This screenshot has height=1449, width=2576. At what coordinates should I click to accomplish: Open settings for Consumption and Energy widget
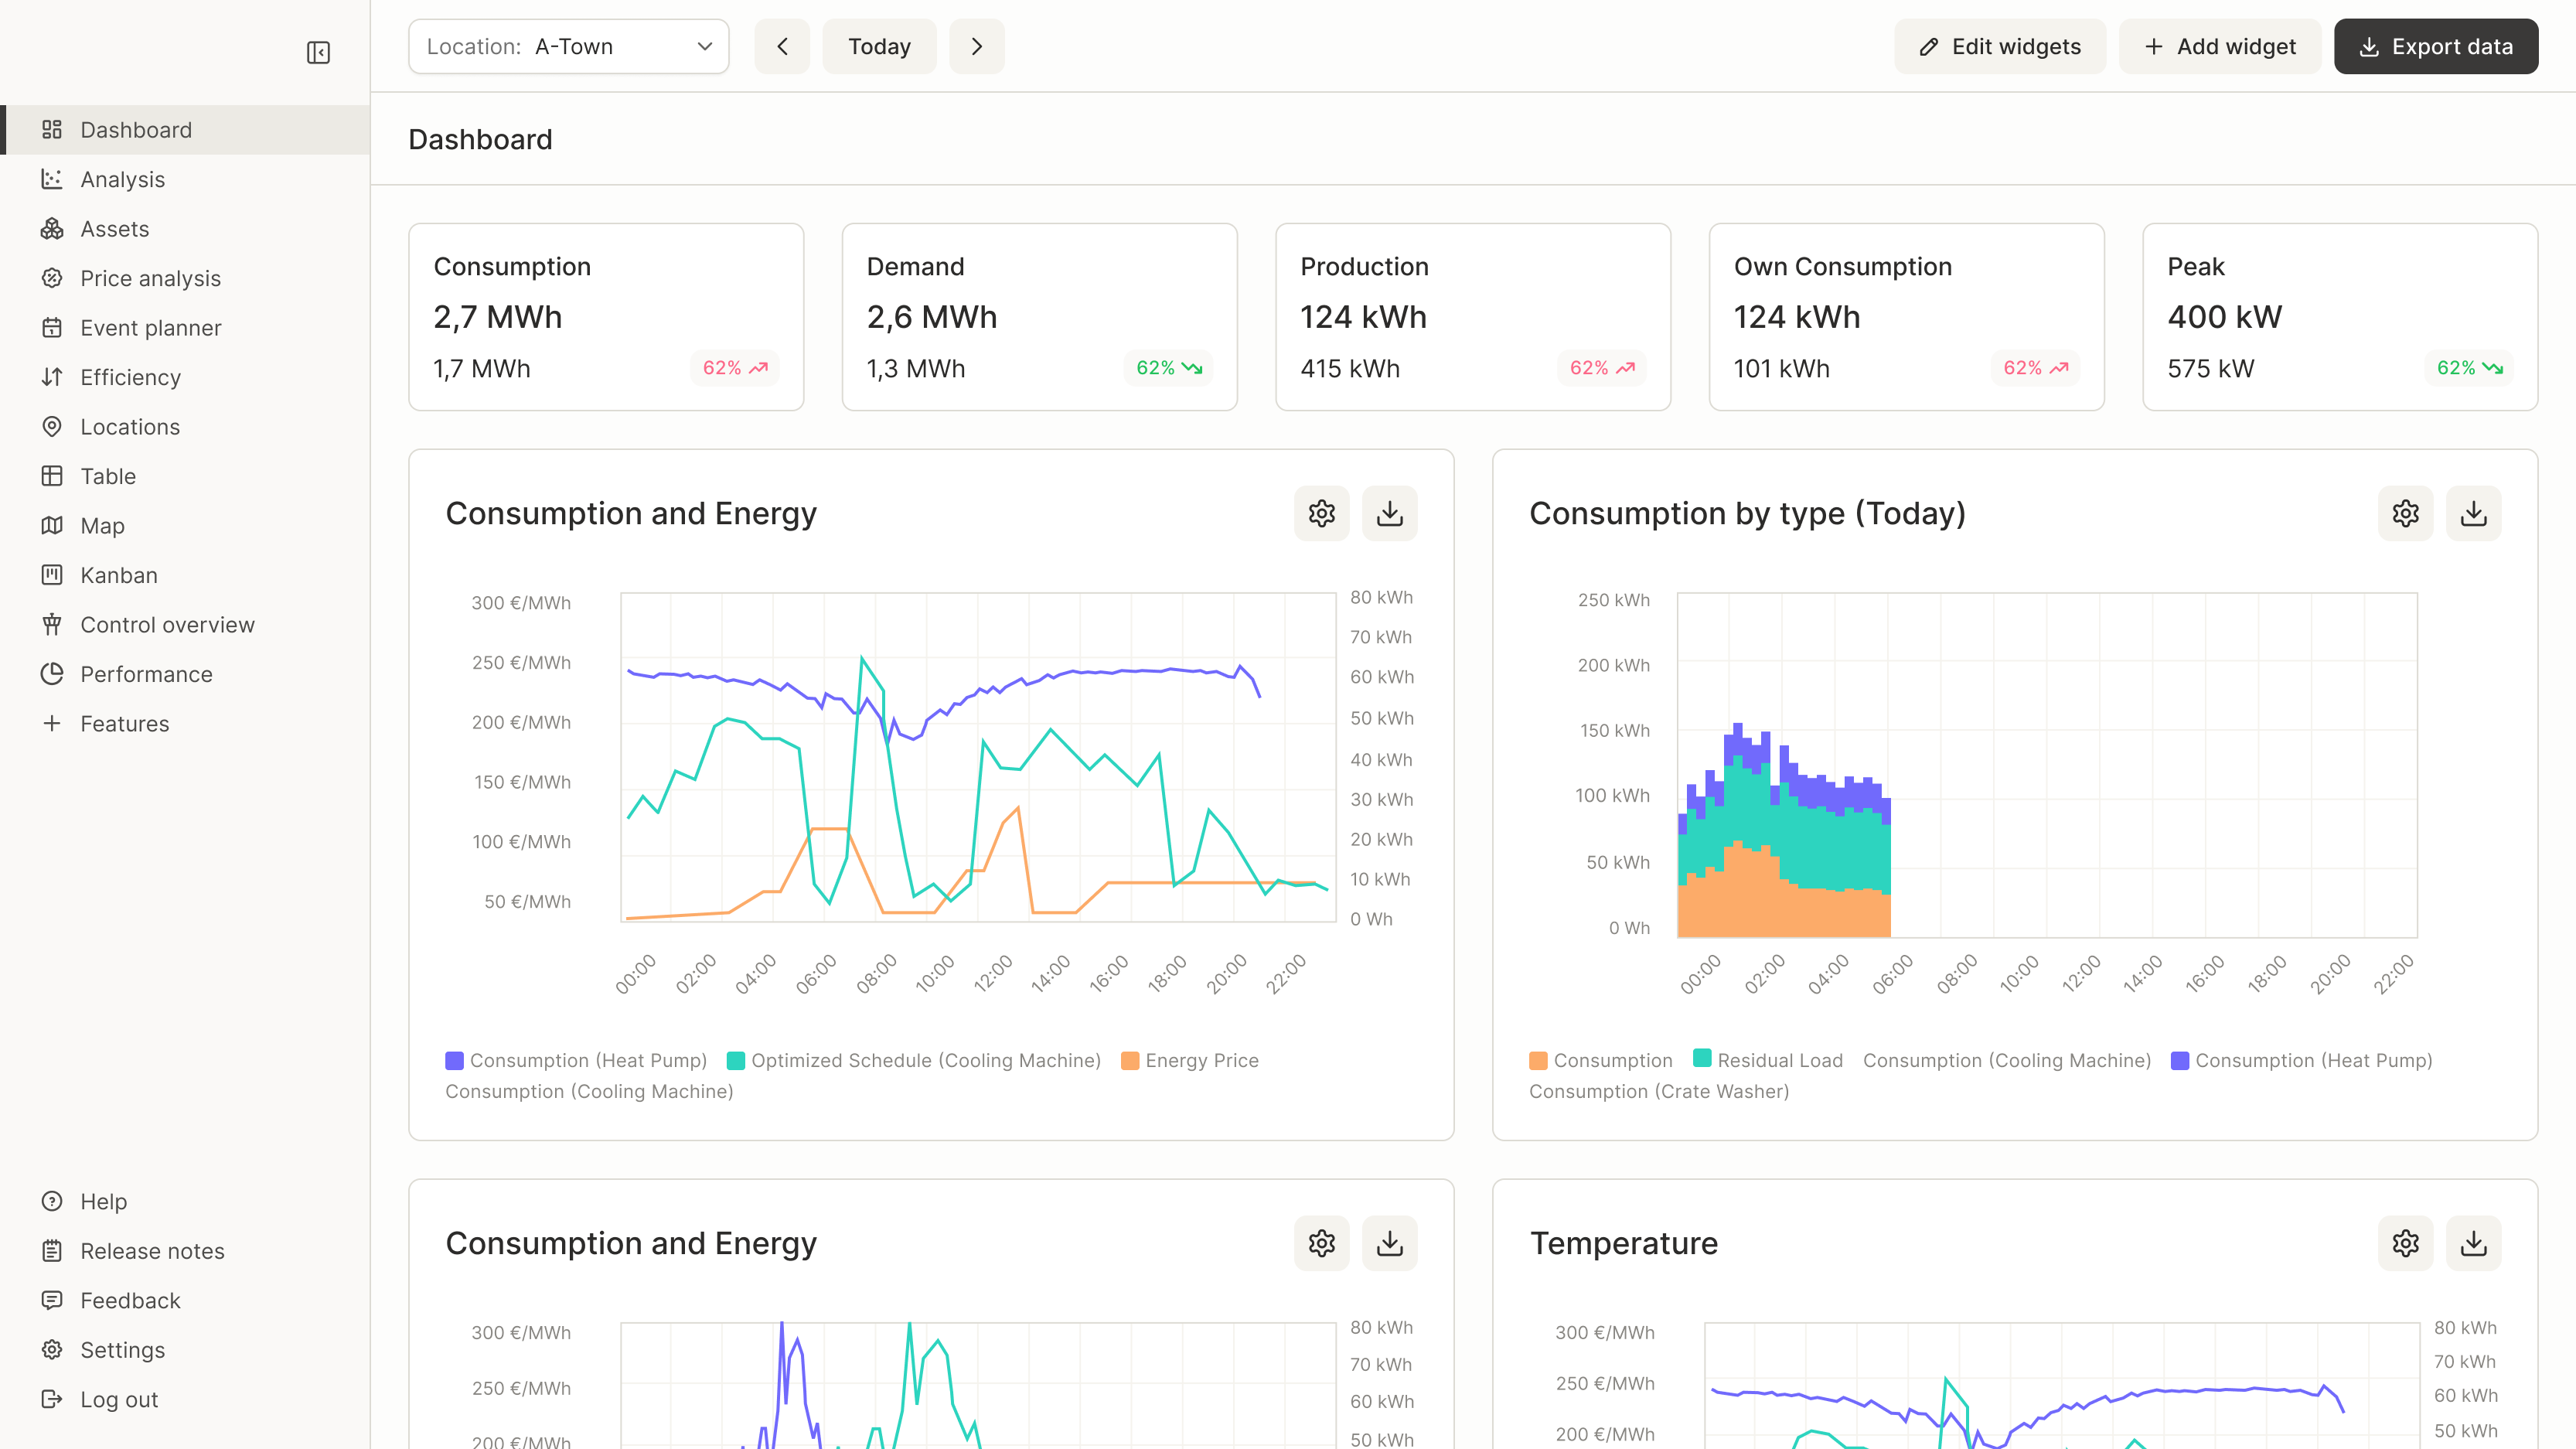click(1321, 513)
